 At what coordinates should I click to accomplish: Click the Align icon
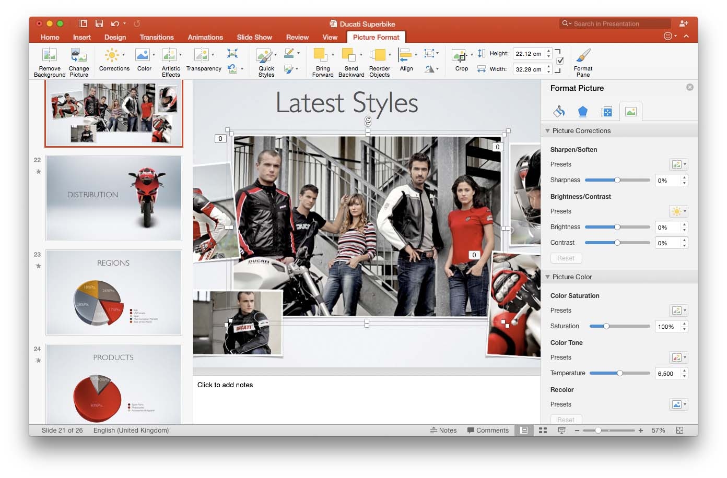click(x=405, y=55)
